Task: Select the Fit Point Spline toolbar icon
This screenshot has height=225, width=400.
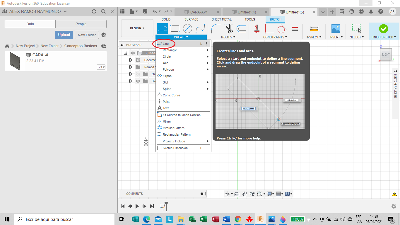Action: coord(200,28)
